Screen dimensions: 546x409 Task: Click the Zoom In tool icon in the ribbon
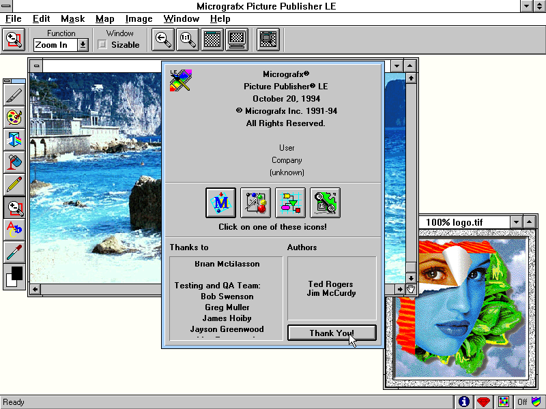pos(14,40)
